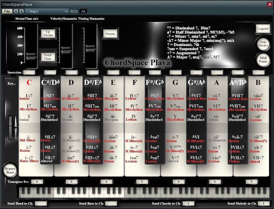The width and height of the screenshot is (274, 209).
Task: Close the ChordSpacePlaya window
Action: tap(270, 4)
